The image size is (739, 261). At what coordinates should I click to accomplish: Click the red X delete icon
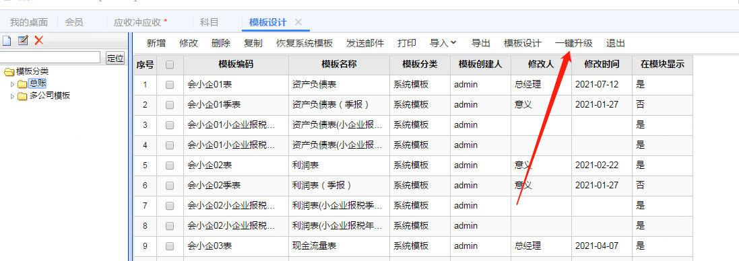pyautogui.click(x=39, y=41)
